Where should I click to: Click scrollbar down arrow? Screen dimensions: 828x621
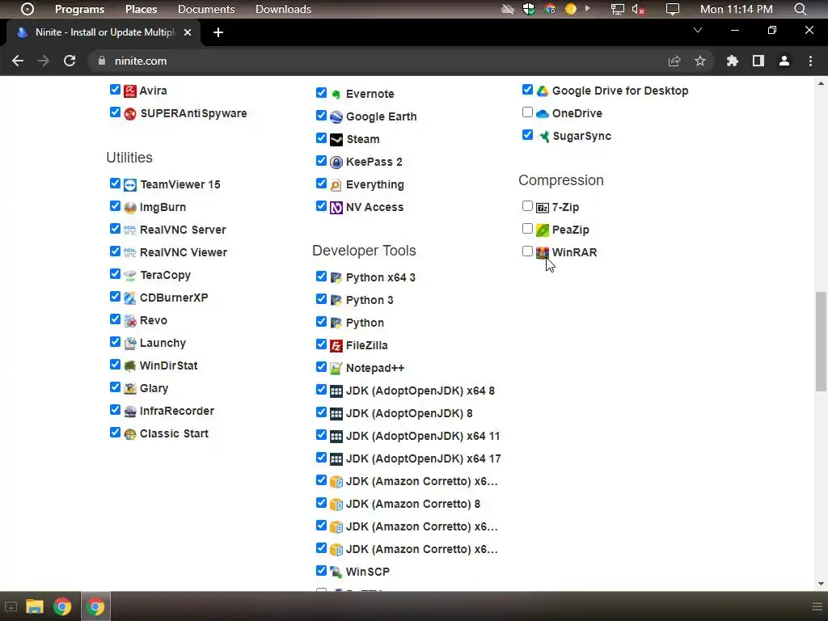point(821,584)
